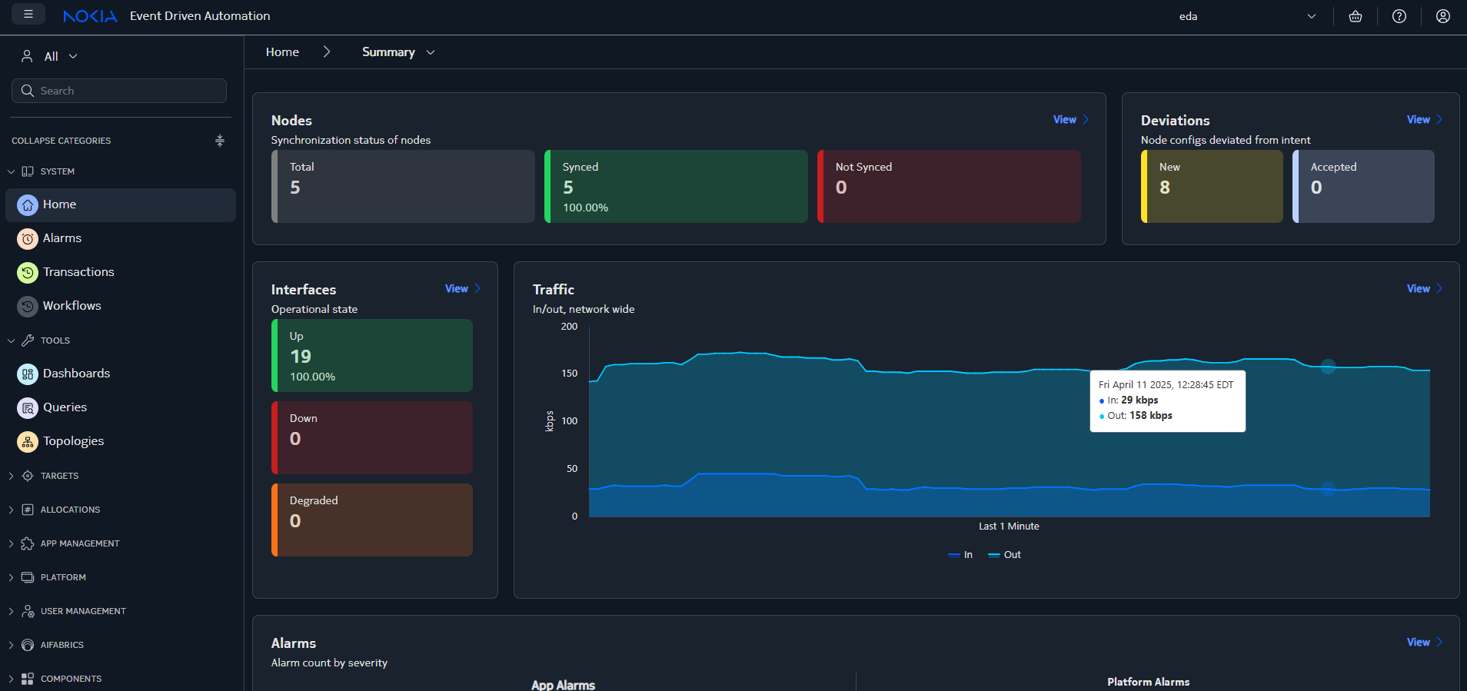Select Dashboards menu item
The height and width of the screenshot is (691, 1467).
76,374
